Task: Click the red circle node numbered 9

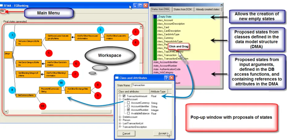Action: (98, 95)
